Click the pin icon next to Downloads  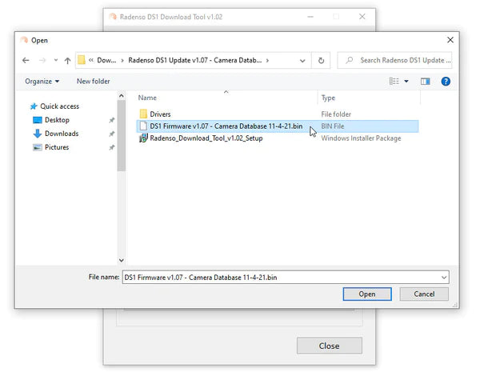click(x=112, y=134)
